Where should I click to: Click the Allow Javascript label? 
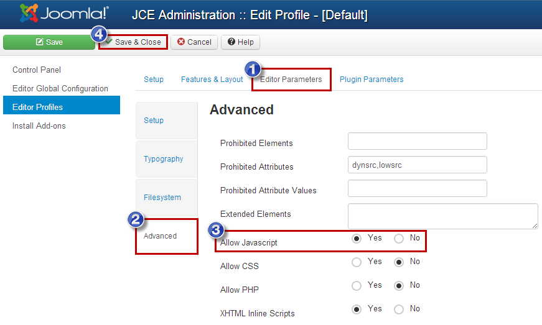point(249,243)
